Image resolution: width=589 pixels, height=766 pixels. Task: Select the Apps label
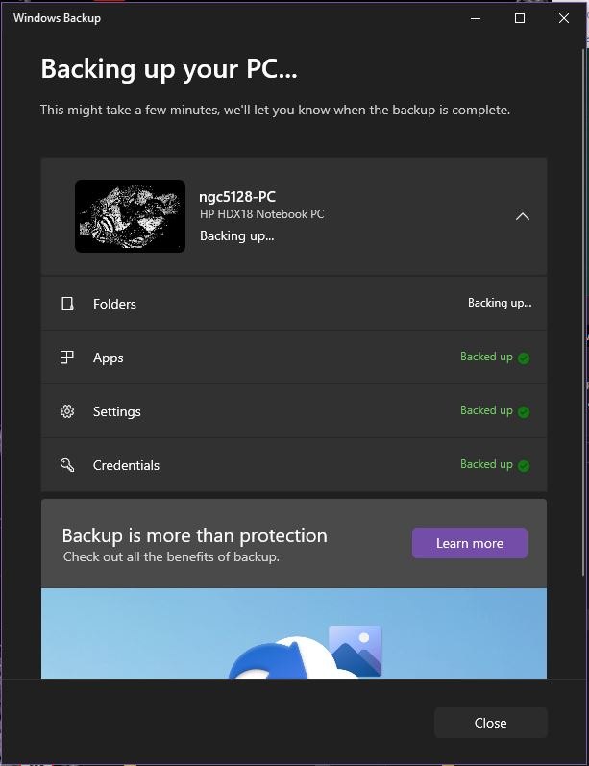click(108, 358)
